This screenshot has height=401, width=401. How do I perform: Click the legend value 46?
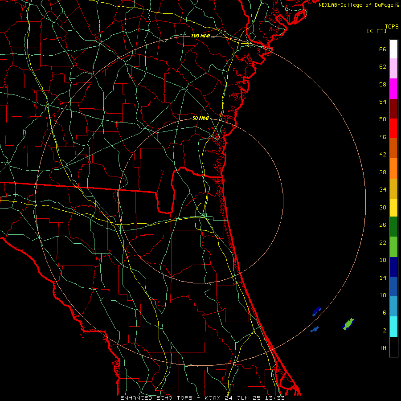pyautogui.click(x=383, y=137)
